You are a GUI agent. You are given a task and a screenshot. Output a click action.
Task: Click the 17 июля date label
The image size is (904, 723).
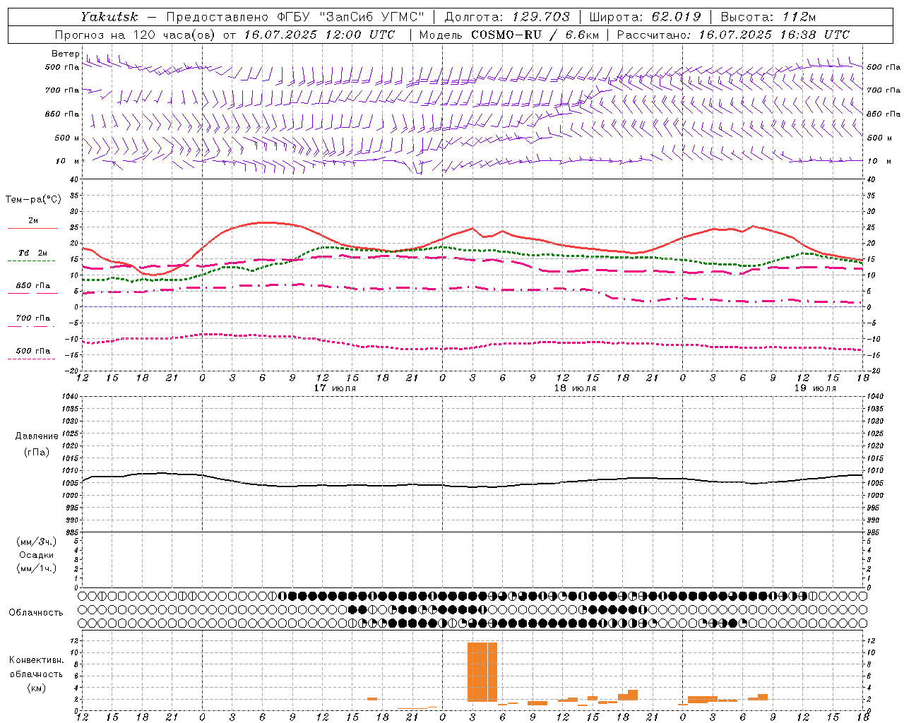pyautogui.click(x=335, y=388)
